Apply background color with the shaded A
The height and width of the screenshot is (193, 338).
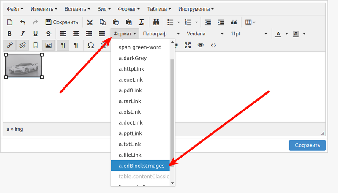[296, 34]
